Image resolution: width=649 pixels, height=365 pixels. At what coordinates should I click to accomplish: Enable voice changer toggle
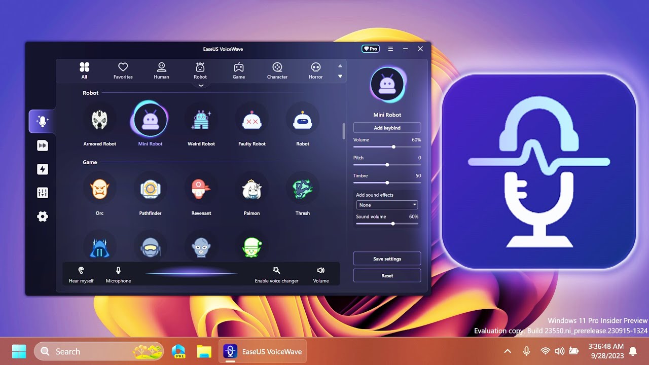click(276, 274)
